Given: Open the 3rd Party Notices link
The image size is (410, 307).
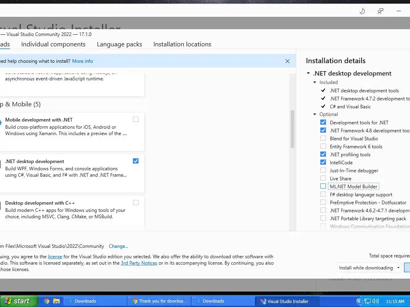Looking at the screenshot, I should [139, 263].
